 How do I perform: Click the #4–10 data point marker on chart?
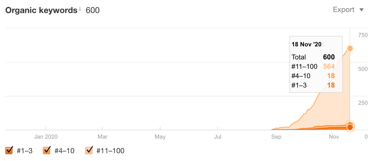point(350,124)
